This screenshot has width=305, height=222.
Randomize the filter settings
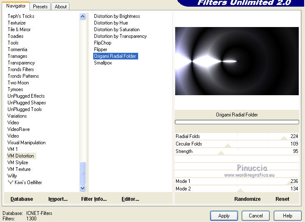pyautogui.click(x=247, y=199)
